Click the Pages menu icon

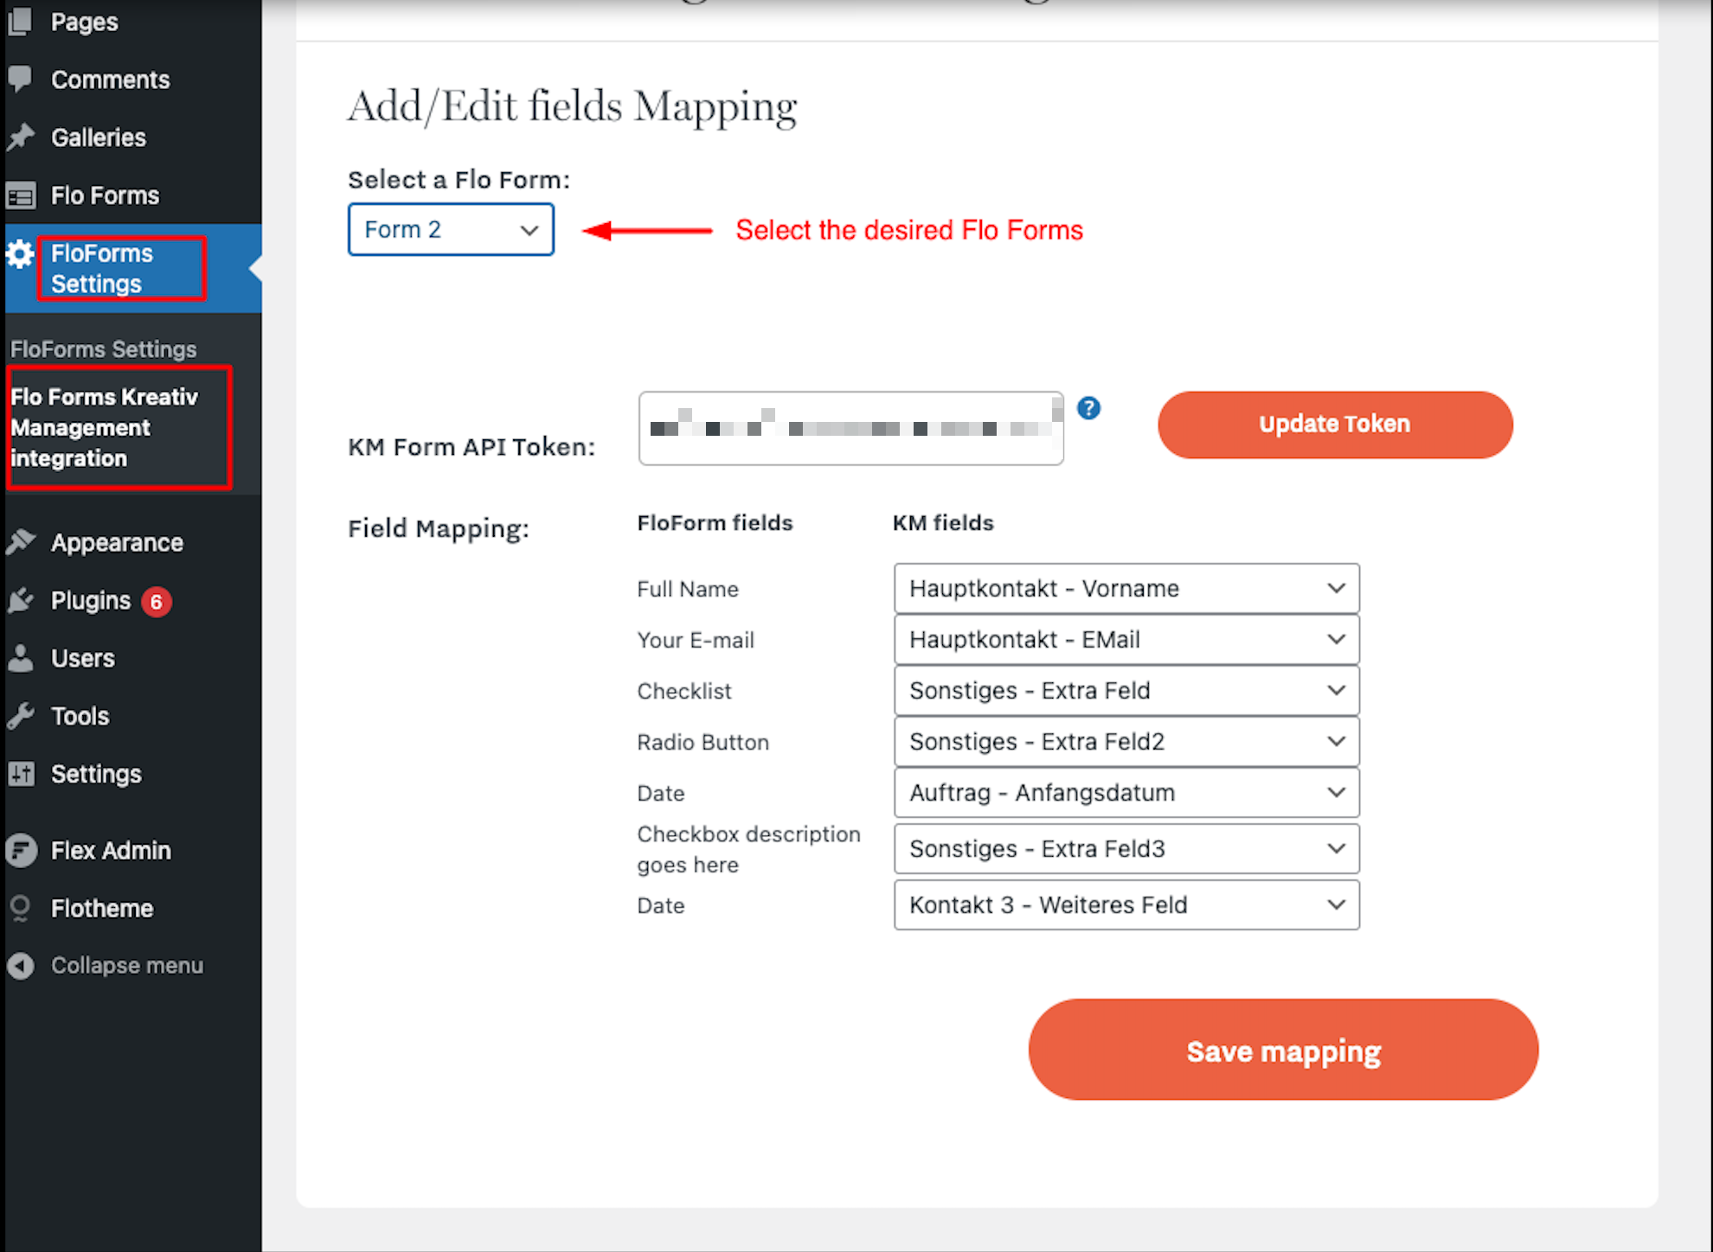point(20,22)
